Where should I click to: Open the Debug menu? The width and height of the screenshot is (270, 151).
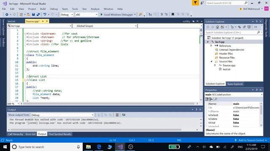(x=54, y=9)
